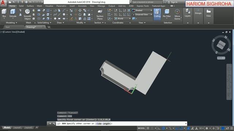234x131 pixels.
Task: Open the Visualize ribbon tab
Action: [x=49, y=6]
